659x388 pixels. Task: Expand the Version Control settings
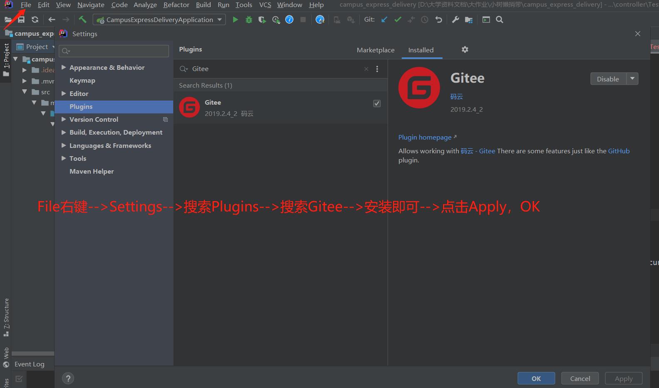[x=64, y=119]
